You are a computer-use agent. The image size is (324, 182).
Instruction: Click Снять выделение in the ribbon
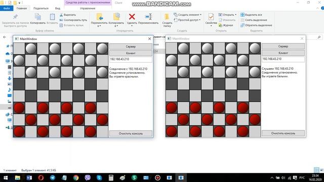point(254,20)
